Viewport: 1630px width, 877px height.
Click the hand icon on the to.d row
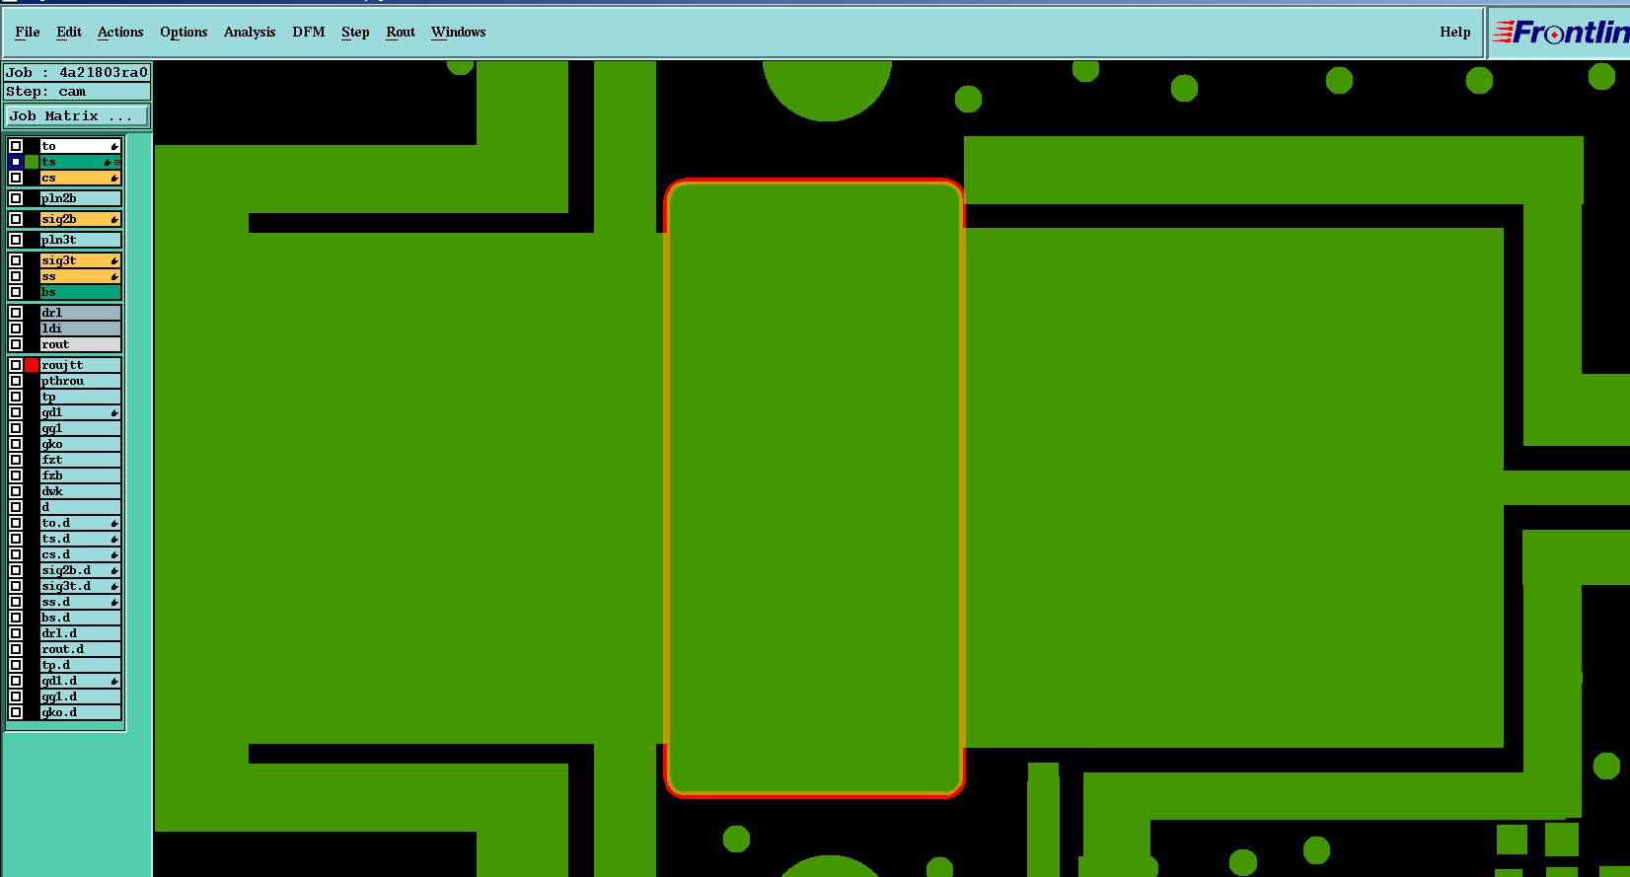tap(114, 523)
